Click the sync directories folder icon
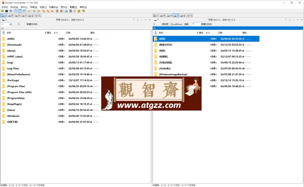The height and width of the screenshot is (187, 304). tap(79, 11)
